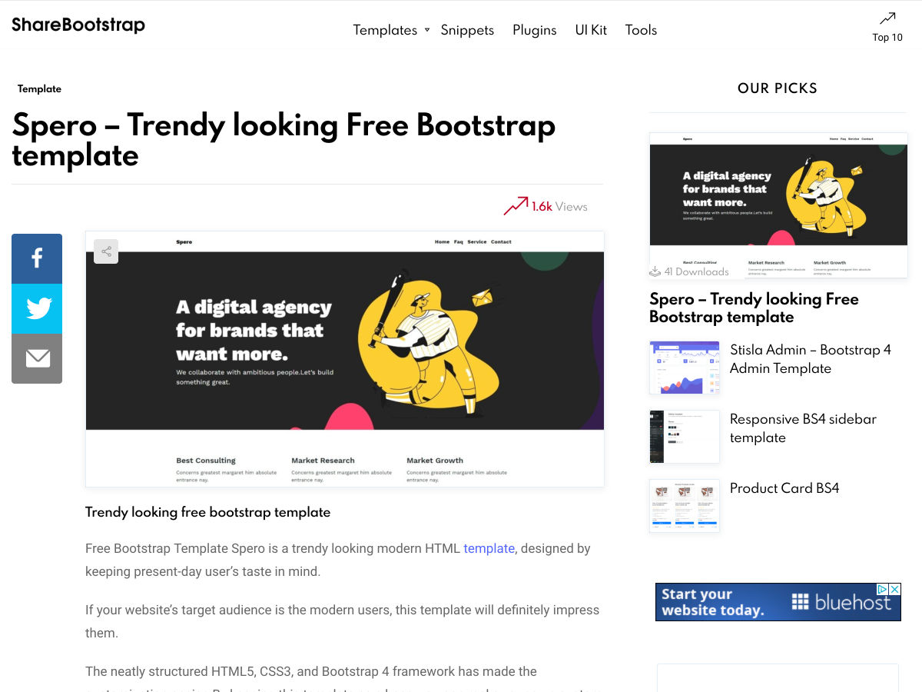The image size is (922, 692).
Task: Select the Product Card BS4 thumbnail
Action: (x=684, y=506)
